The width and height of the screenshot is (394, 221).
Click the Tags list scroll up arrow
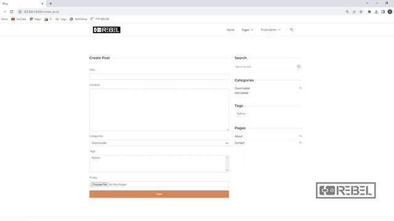pos(227,157)
